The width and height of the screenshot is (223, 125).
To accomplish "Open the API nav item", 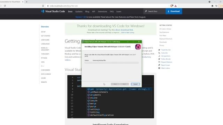I will click(x=93, y=11).
